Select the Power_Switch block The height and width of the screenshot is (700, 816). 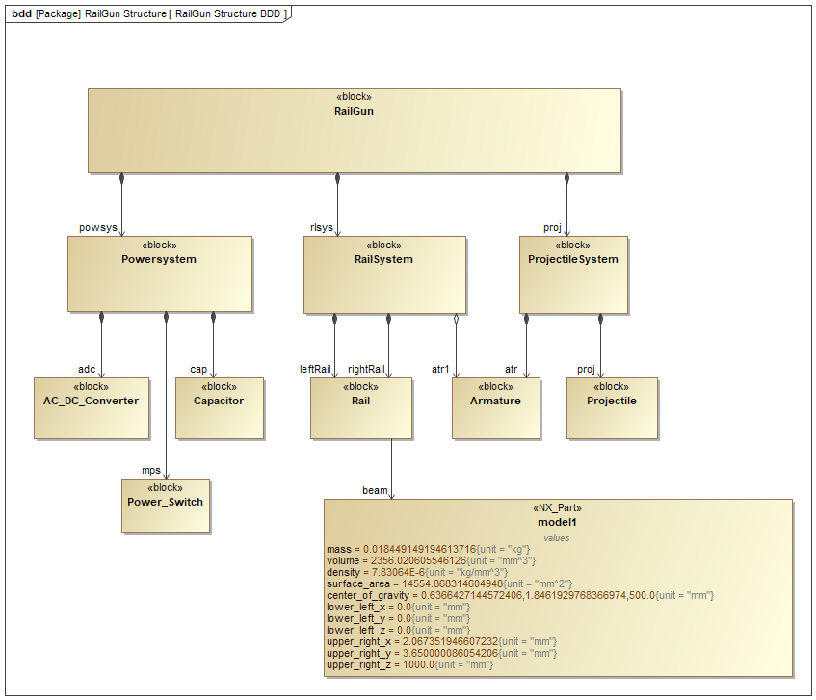(x=166, y=506)
